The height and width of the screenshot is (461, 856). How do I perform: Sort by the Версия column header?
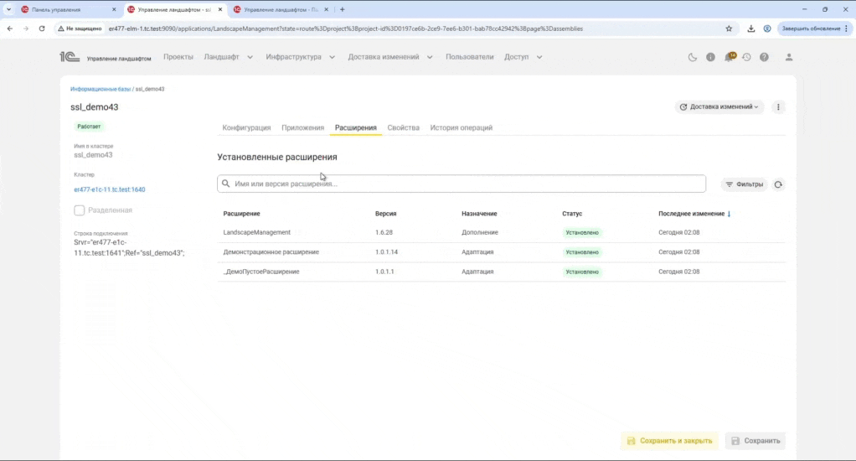pyautogui.click(x=386, y=214)
